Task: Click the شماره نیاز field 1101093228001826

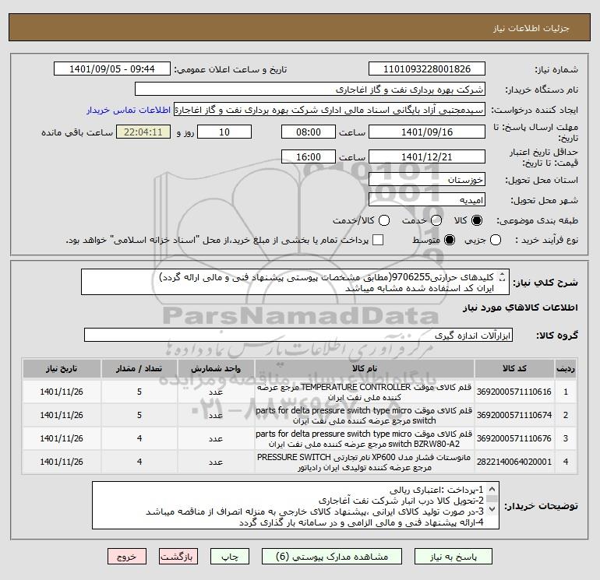Action: 427,69
